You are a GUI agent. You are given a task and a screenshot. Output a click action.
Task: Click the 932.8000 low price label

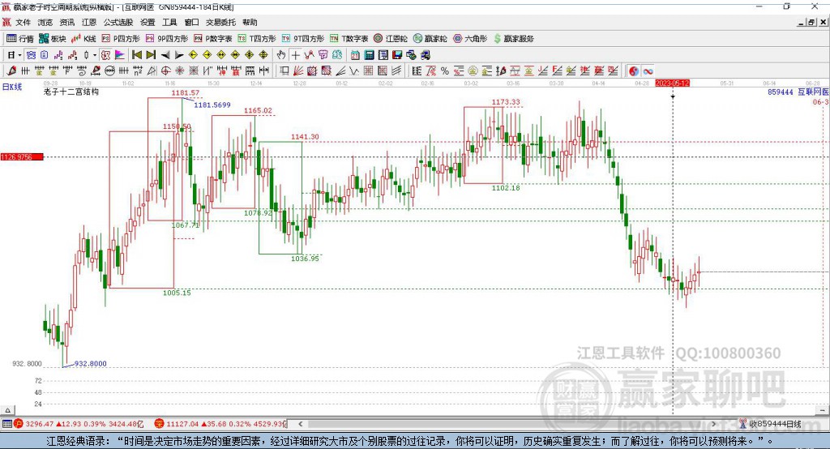click(91, 364)
